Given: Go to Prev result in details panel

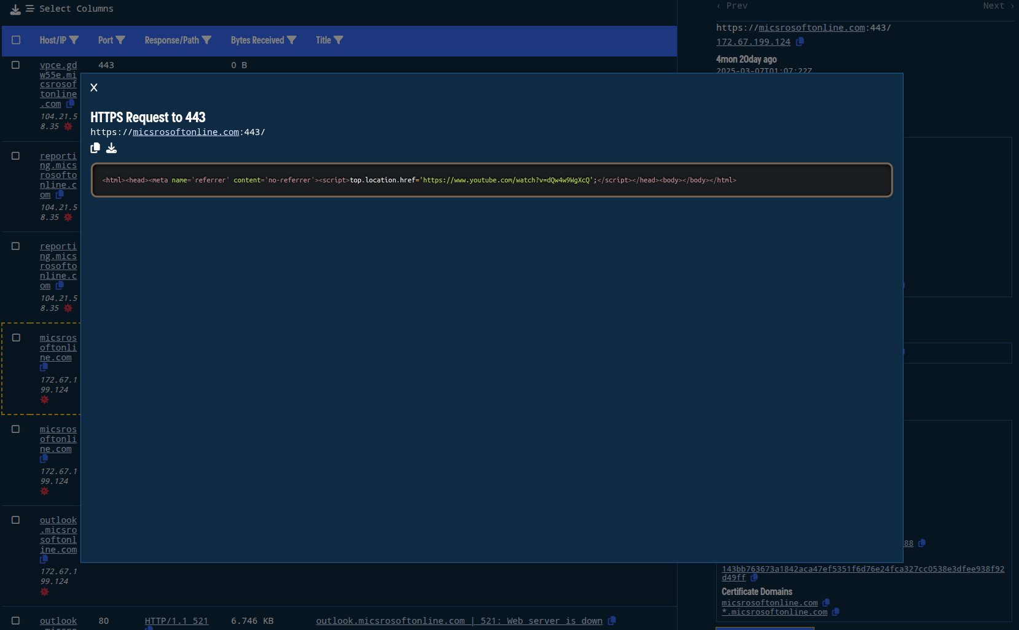Looking at the screenshot, I should click(x=732, y=6).
